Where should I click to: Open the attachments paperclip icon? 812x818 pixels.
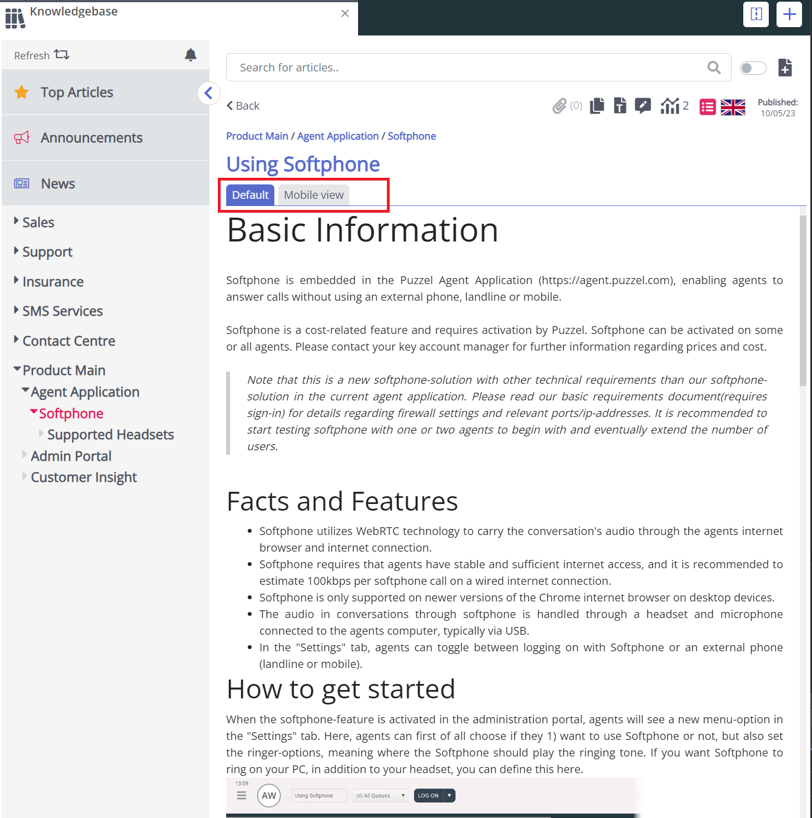[x=560, y=106]
